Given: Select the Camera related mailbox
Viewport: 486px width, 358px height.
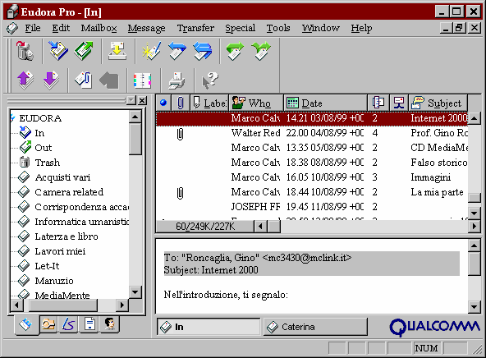Looking at the screenshot, I should point(61,192).
